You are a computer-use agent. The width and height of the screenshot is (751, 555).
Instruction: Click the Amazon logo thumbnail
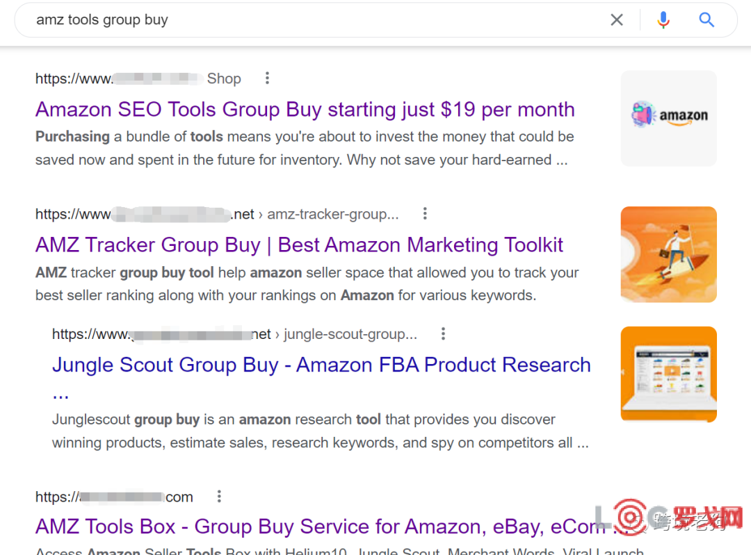coord(668,118)
